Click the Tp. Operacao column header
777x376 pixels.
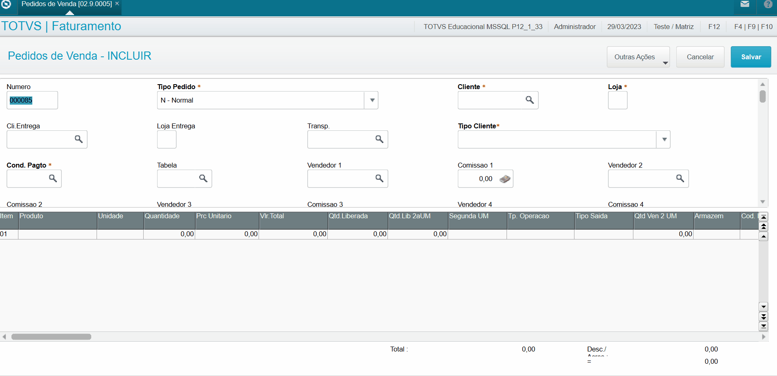pyautogui.click(x=540, y=220)
